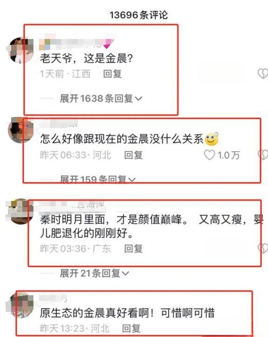Viewport: 268px width, 337px height.
Task: Reply to comment posted 昨天03:36 广东
Action: point(133,248)
